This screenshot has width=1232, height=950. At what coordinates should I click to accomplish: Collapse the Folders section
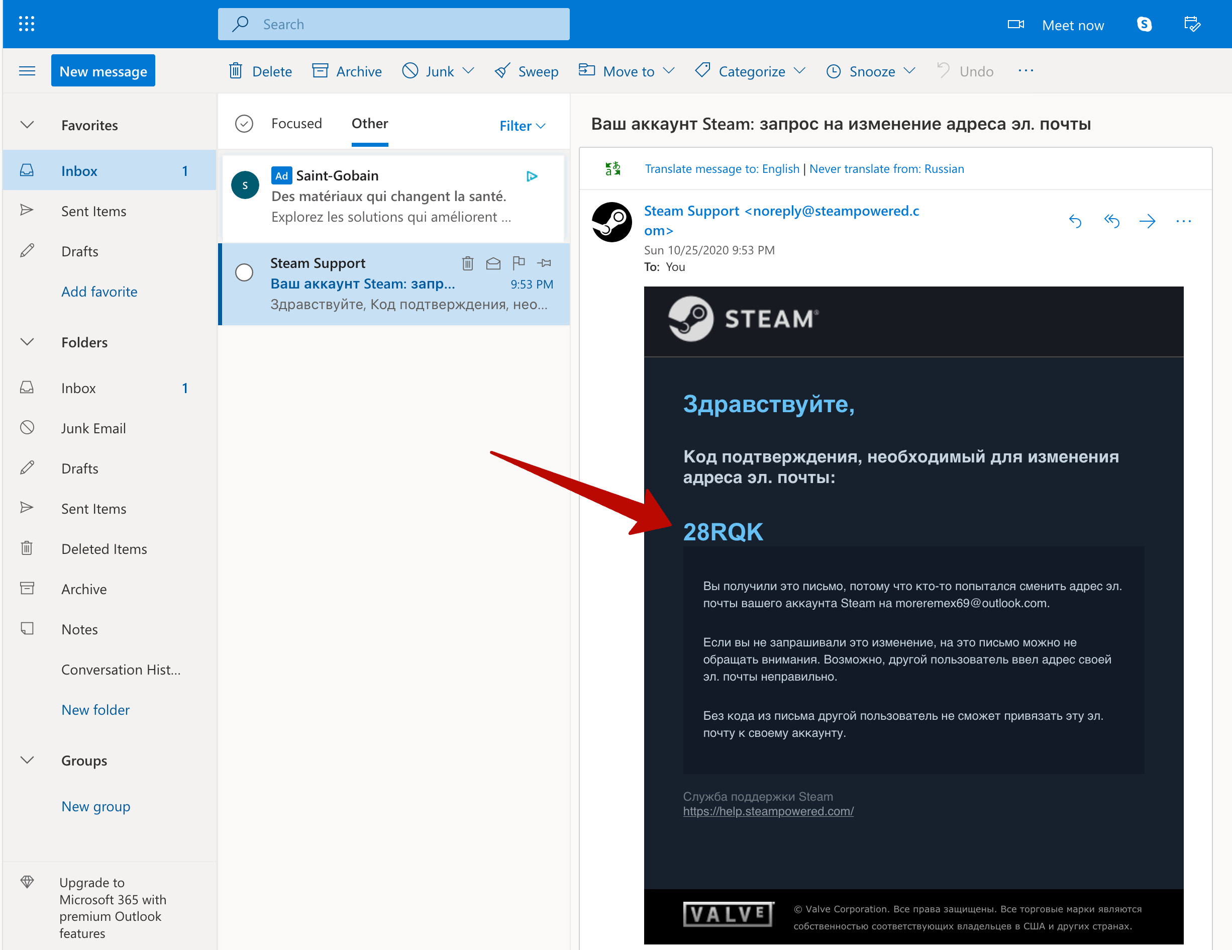[27, 342]
